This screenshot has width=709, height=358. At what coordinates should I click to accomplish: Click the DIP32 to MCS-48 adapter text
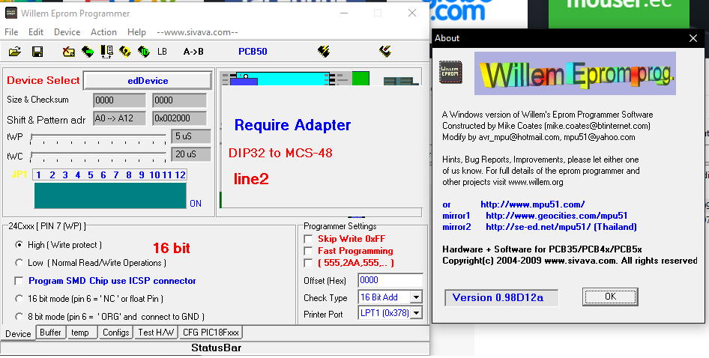tap(280, 153)
